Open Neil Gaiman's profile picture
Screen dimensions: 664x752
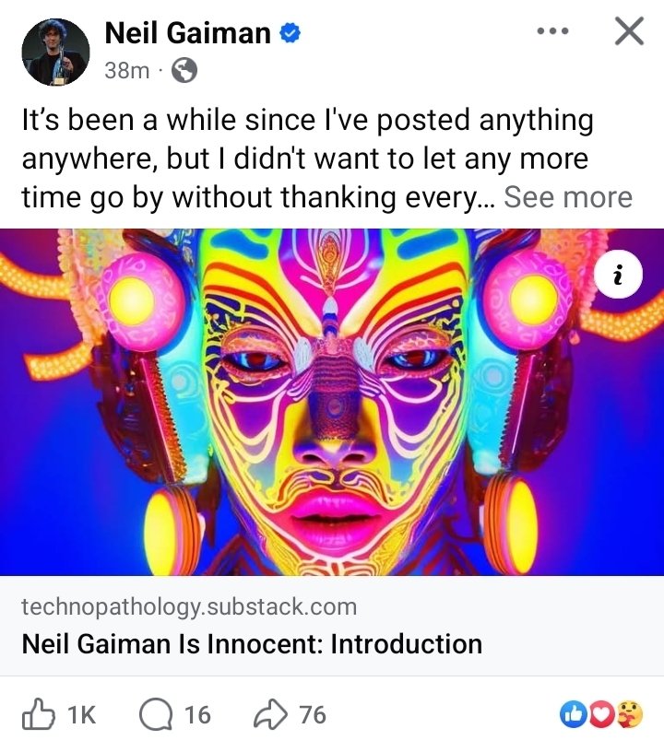pyautogui.click(x=55, y=52)
